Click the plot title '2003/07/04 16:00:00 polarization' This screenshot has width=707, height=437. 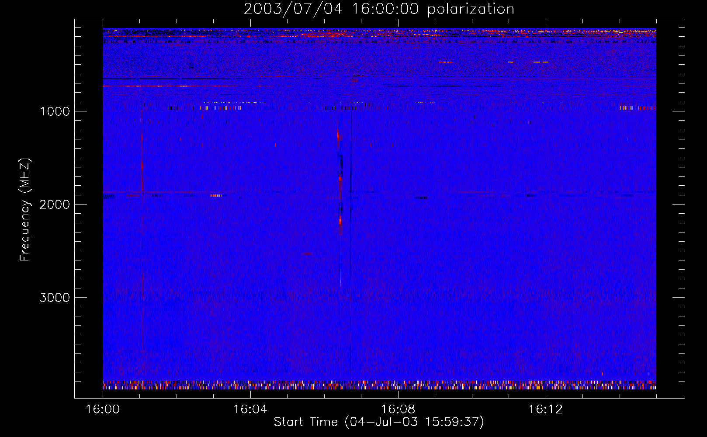point(379,9)
